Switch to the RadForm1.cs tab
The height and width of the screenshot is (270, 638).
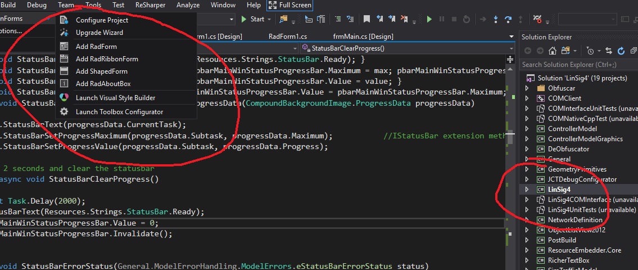(288, 36)
